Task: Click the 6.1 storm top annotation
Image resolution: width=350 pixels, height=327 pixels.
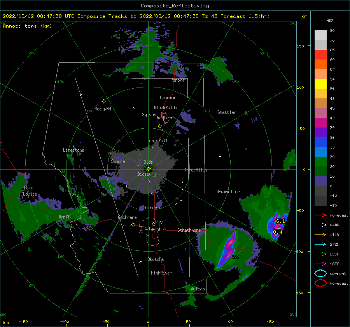Action: (x=280, y=221)
